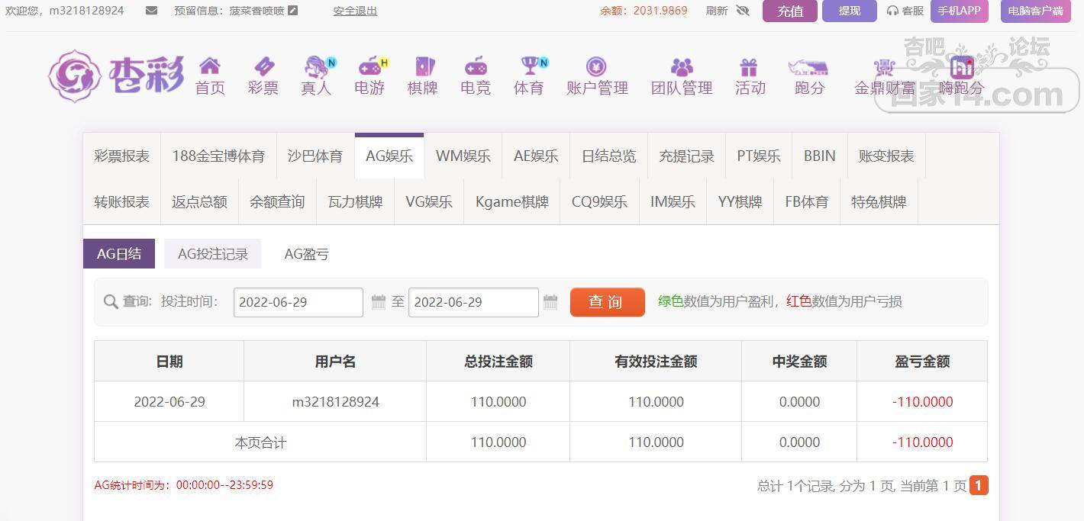Viewport: 1084px width, 521px height.
Task: Click the envelope message icon
Action: click(x=151, y=11)
